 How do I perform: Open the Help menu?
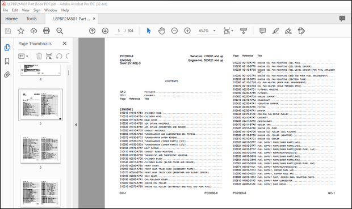tap(65, 10)
